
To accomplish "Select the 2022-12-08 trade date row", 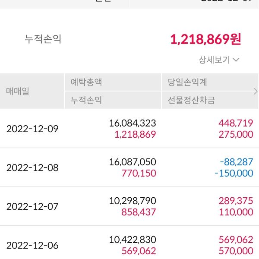I will coord(32,167).
